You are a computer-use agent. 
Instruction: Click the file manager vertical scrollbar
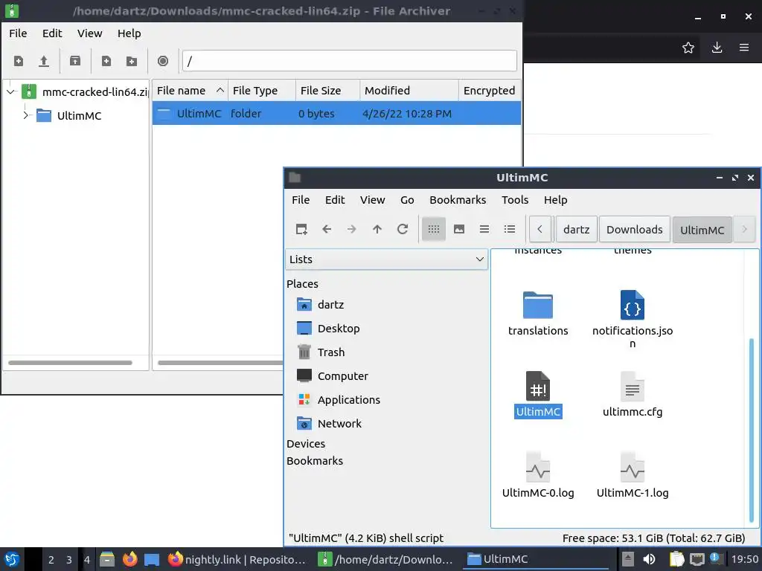click(x=752, y=430)
